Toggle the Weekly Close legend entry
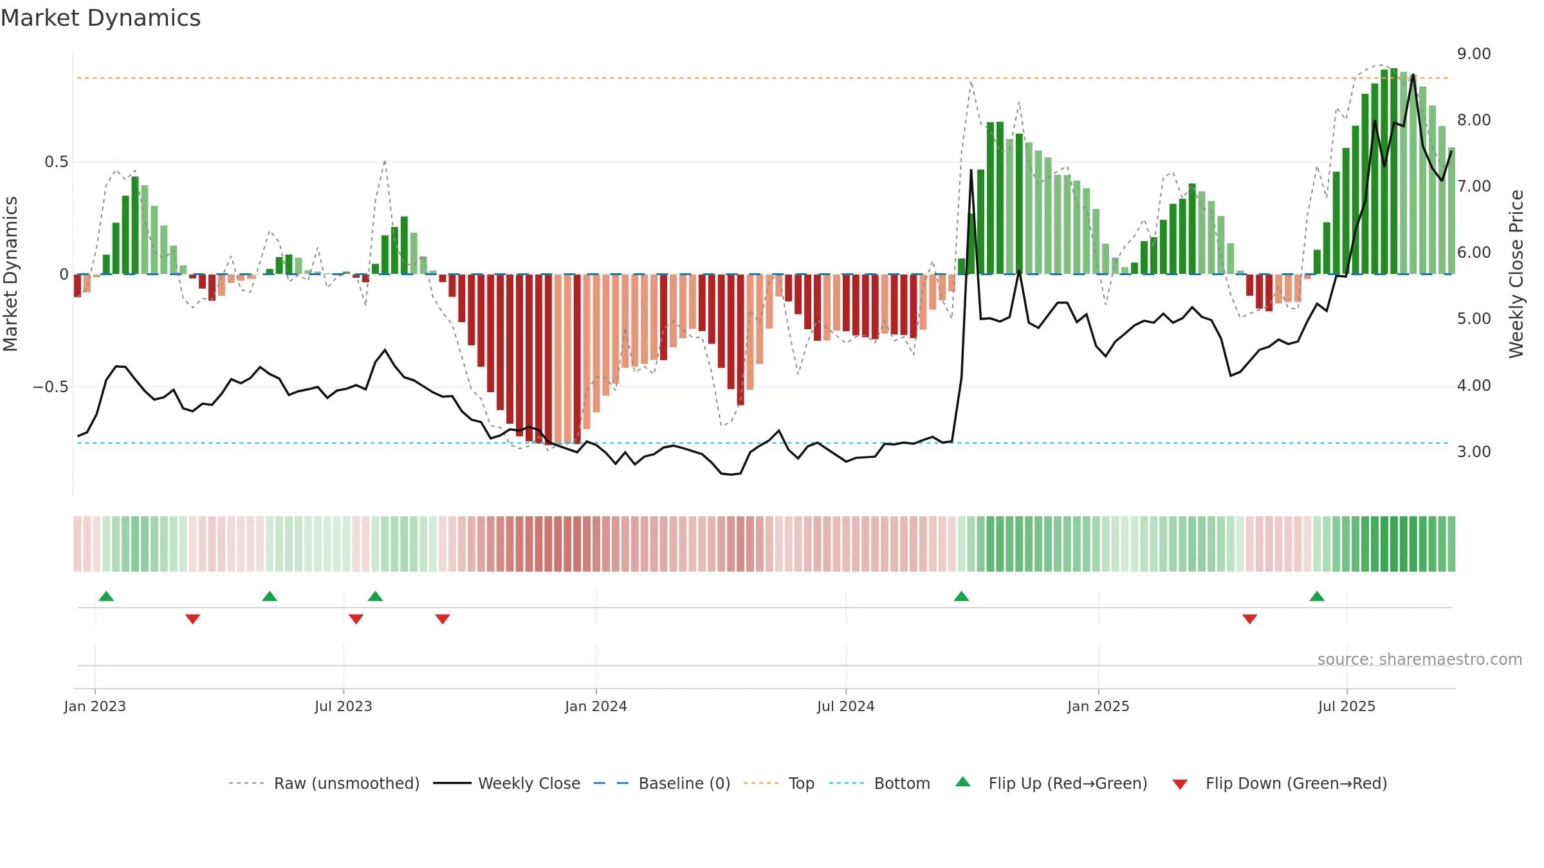Screen dimensions: 1544x868 (507, 783)
